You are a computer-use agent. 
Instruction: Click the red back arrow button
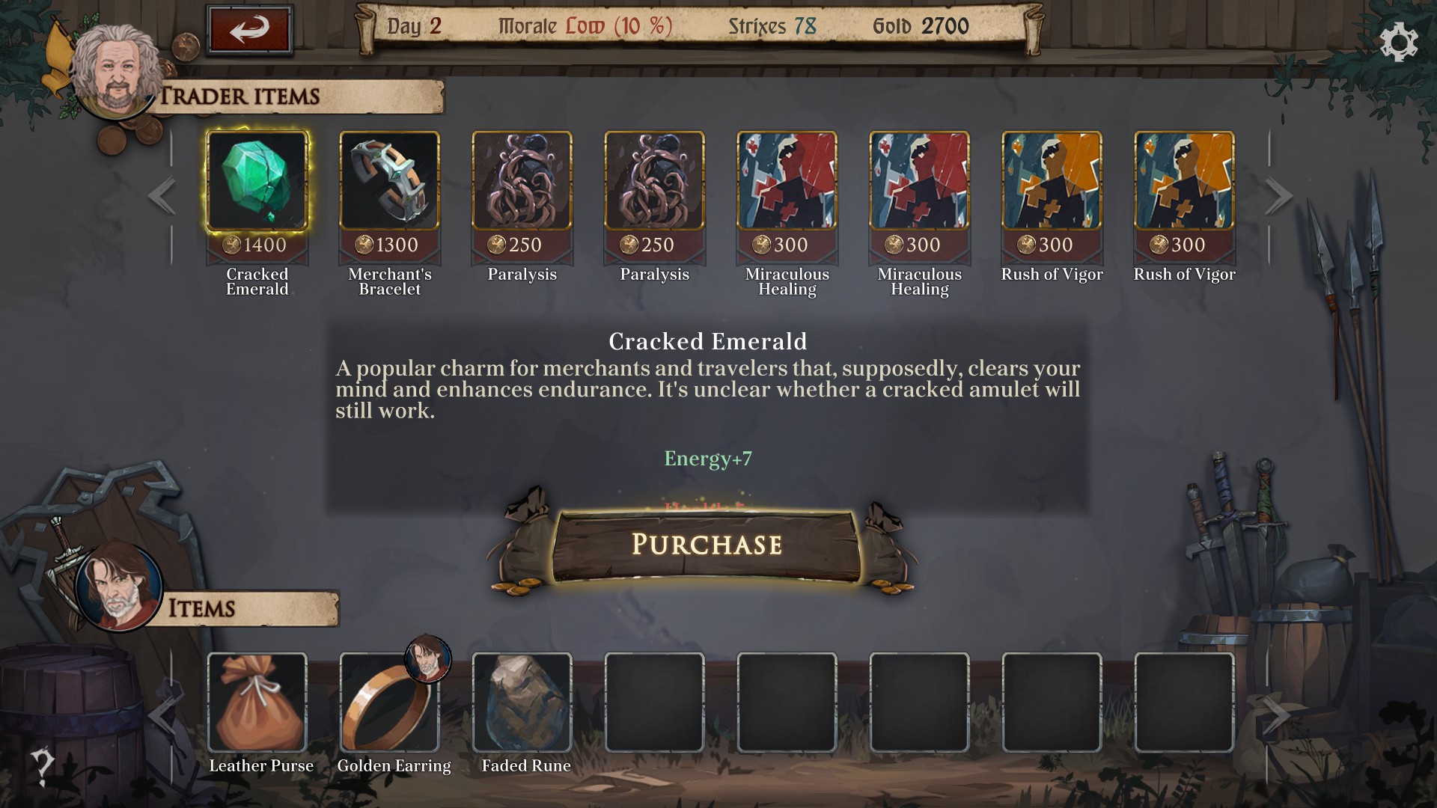click(249, 30)
